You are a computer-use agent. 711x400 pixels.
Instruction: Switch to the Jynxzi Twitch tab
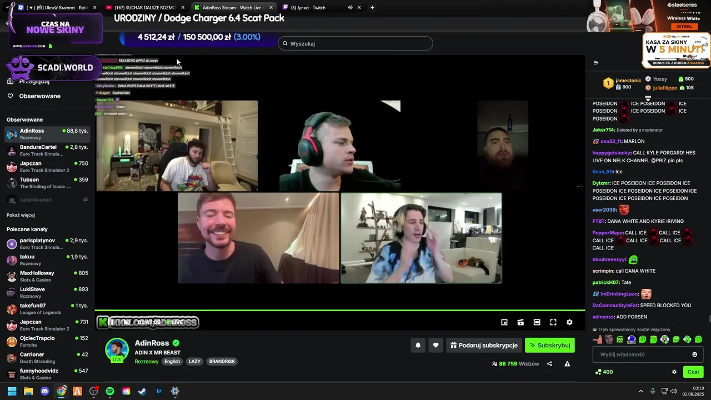coord(321,7)
